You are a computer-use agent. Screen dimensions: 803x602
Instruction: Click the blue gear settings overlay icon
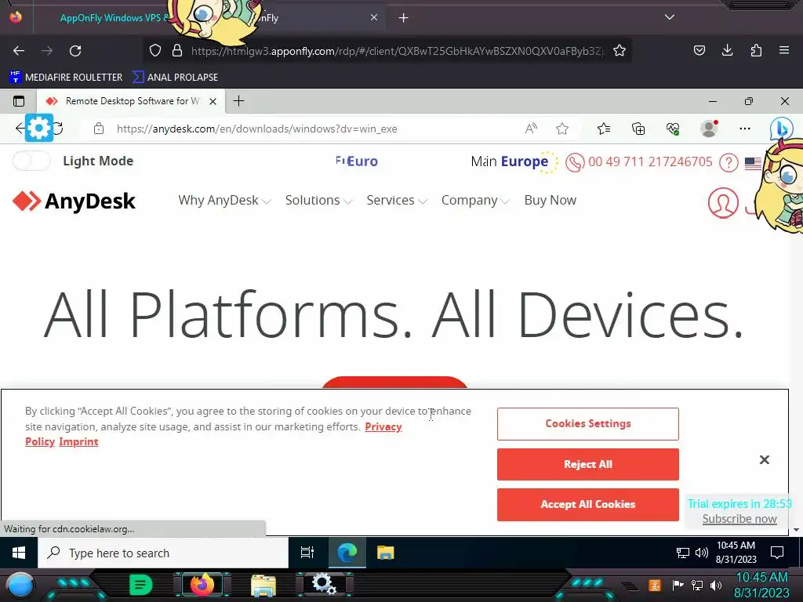coord(39,128)
